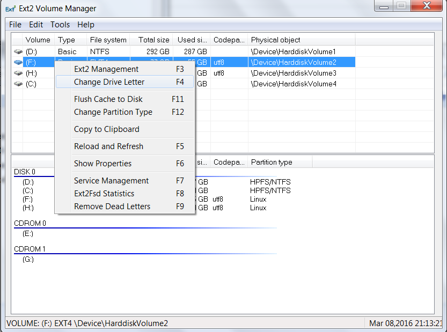The height and width of the screenshot is (332, 447).
Task: Sort by the Volume column header
Action: (39, 40)
